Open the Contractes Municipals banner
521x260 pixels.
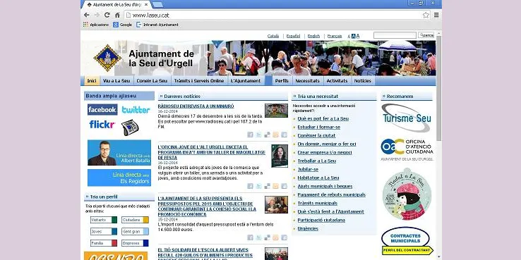(x=407, y=241)
